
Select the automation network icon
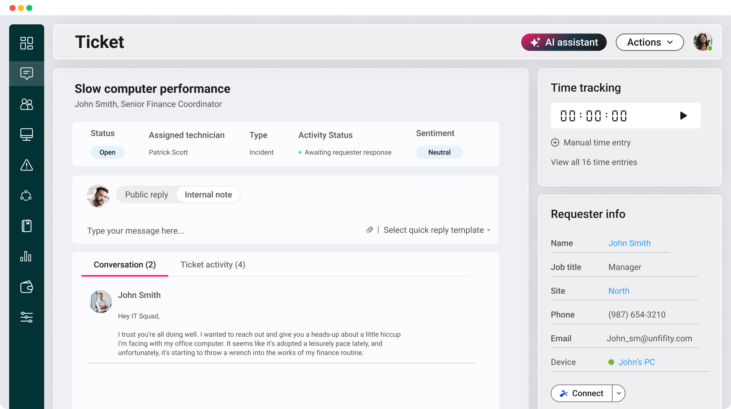tap(26, 195)
